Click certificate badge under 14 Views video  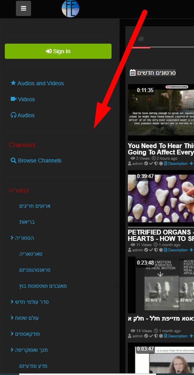point(161,336)
